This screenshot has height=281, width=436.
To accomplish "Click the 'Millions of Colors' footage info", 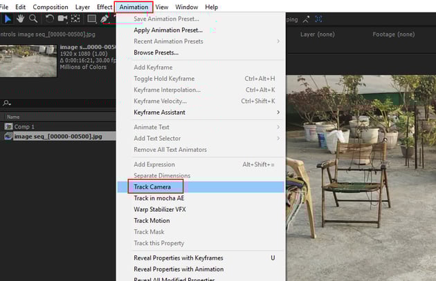I will point(83,67).
